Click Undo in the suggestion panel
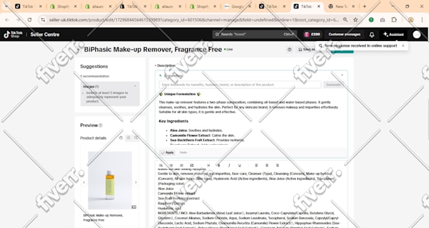Screen dimensions: 429x228 point(183,152)
